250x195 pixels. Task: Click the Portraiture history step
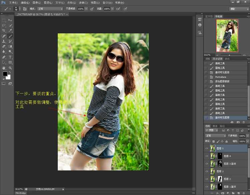click(x=220, y=77)
